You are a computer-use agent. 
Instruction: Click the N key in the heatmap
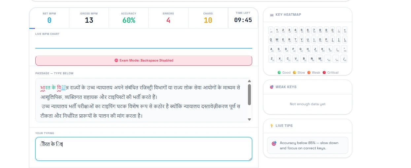pos(312,59)
